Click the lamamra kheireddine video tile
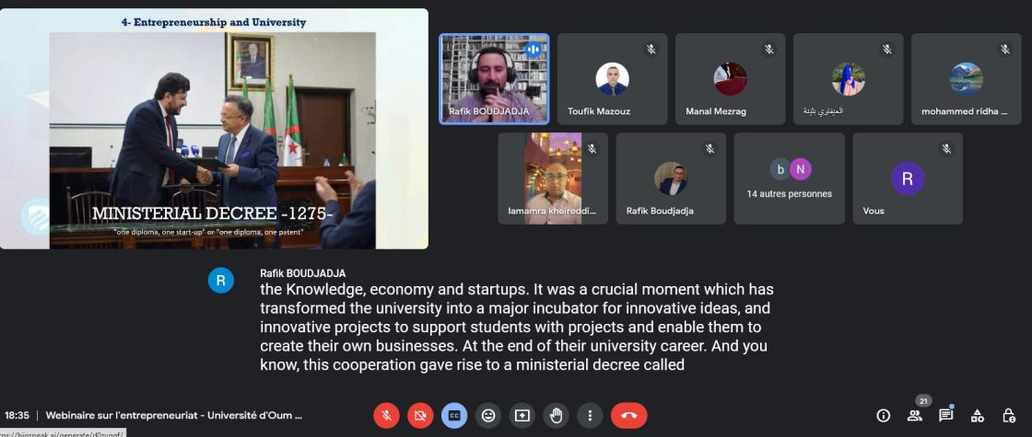The height and width of the screenshot is (437, 1032). coord(553,178)
